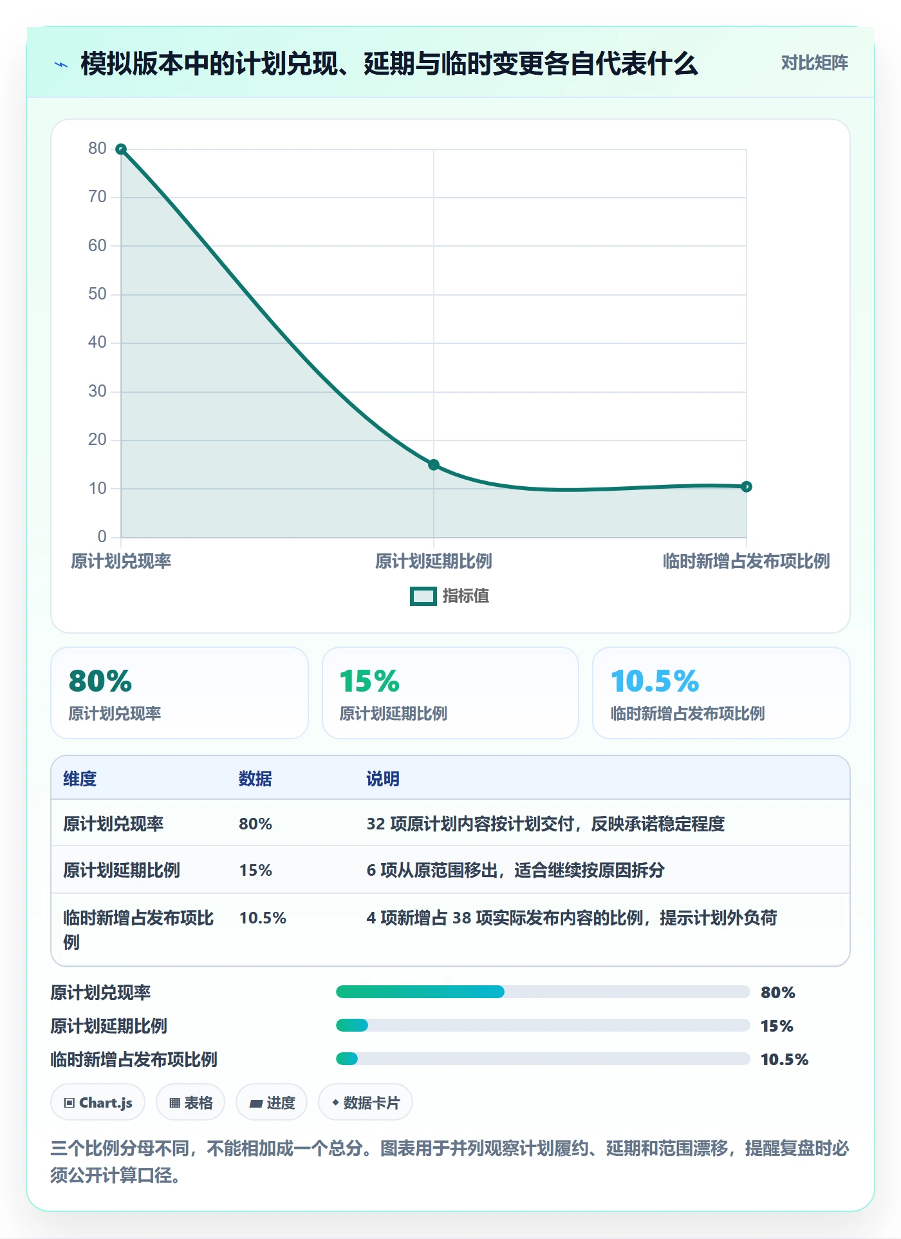
Task: Click the 10.5% table cell
Action: [263, 918]
